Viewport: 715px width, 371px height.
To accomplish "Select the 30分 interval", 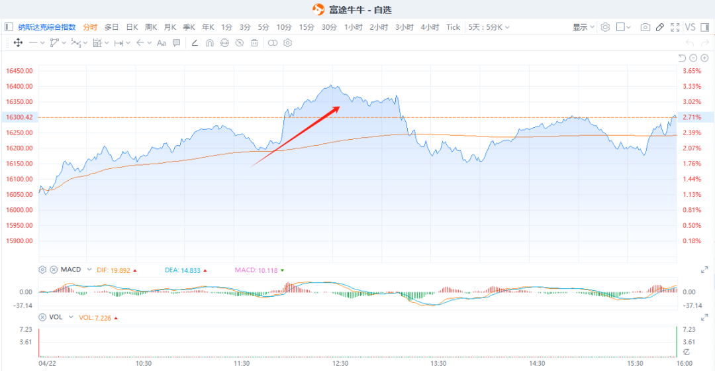I will pos(329,27).
